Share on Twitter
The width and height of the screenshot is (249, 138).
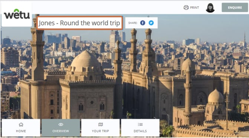pos(151,23)
